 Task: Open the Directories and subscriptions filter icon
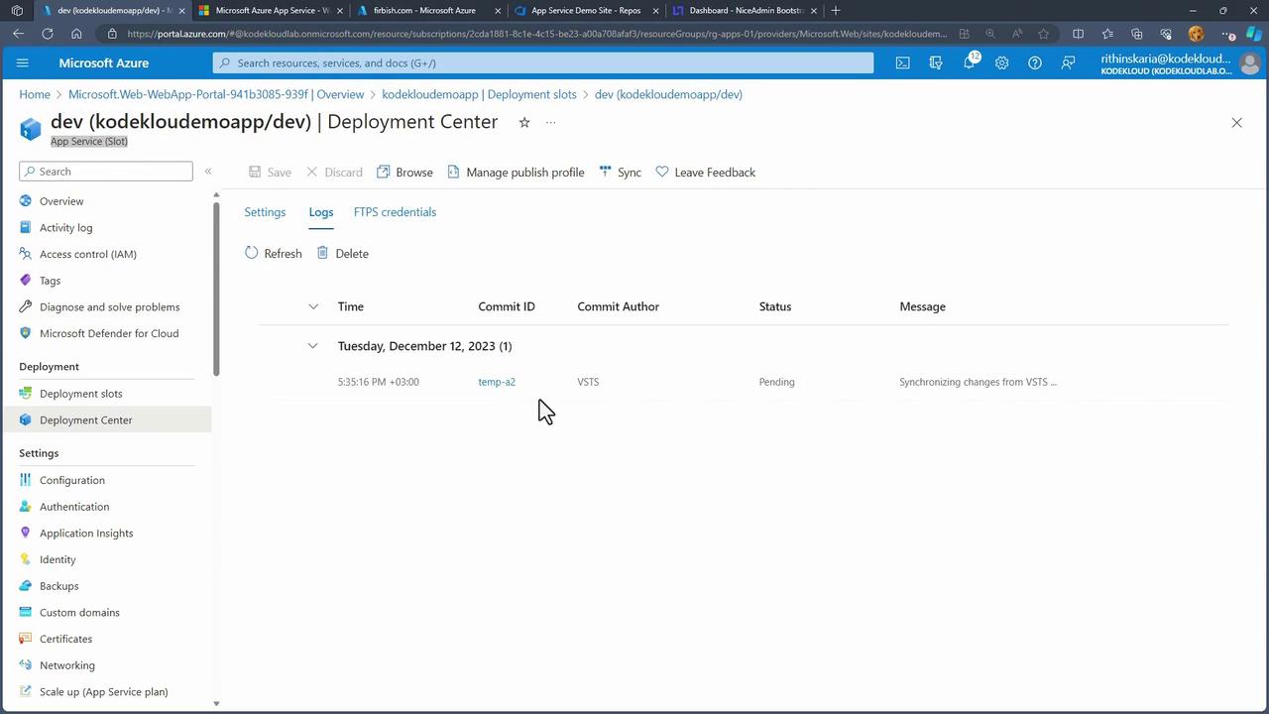pos(935,62)
